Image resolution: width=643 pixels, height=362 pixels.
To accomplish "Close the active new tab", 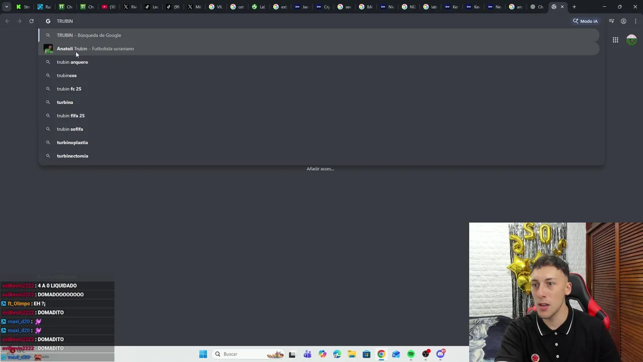I will point(562,7).
